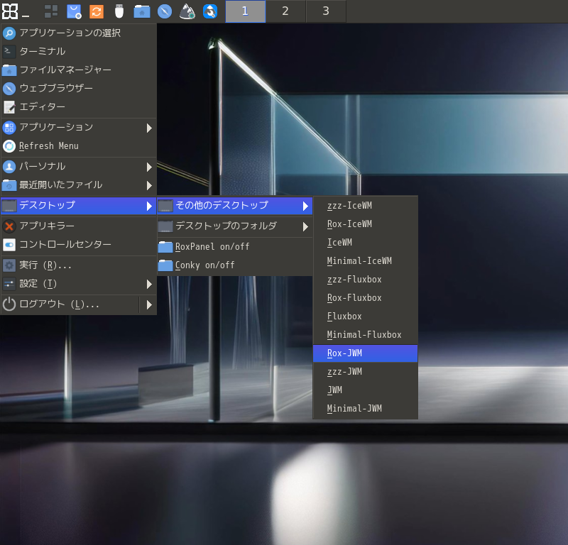568x545 pixels.
Task: Toggle RoxPanel on/off
Action: click(212, 247)
